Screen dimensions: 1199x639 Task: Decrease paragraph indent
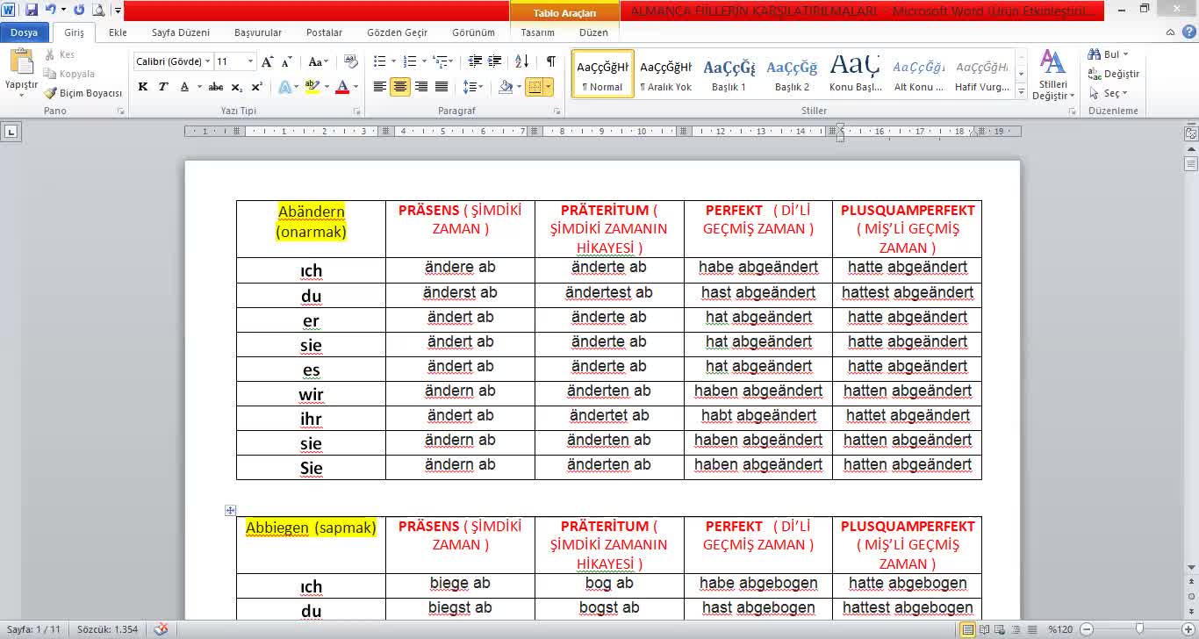tap(475, 61)
